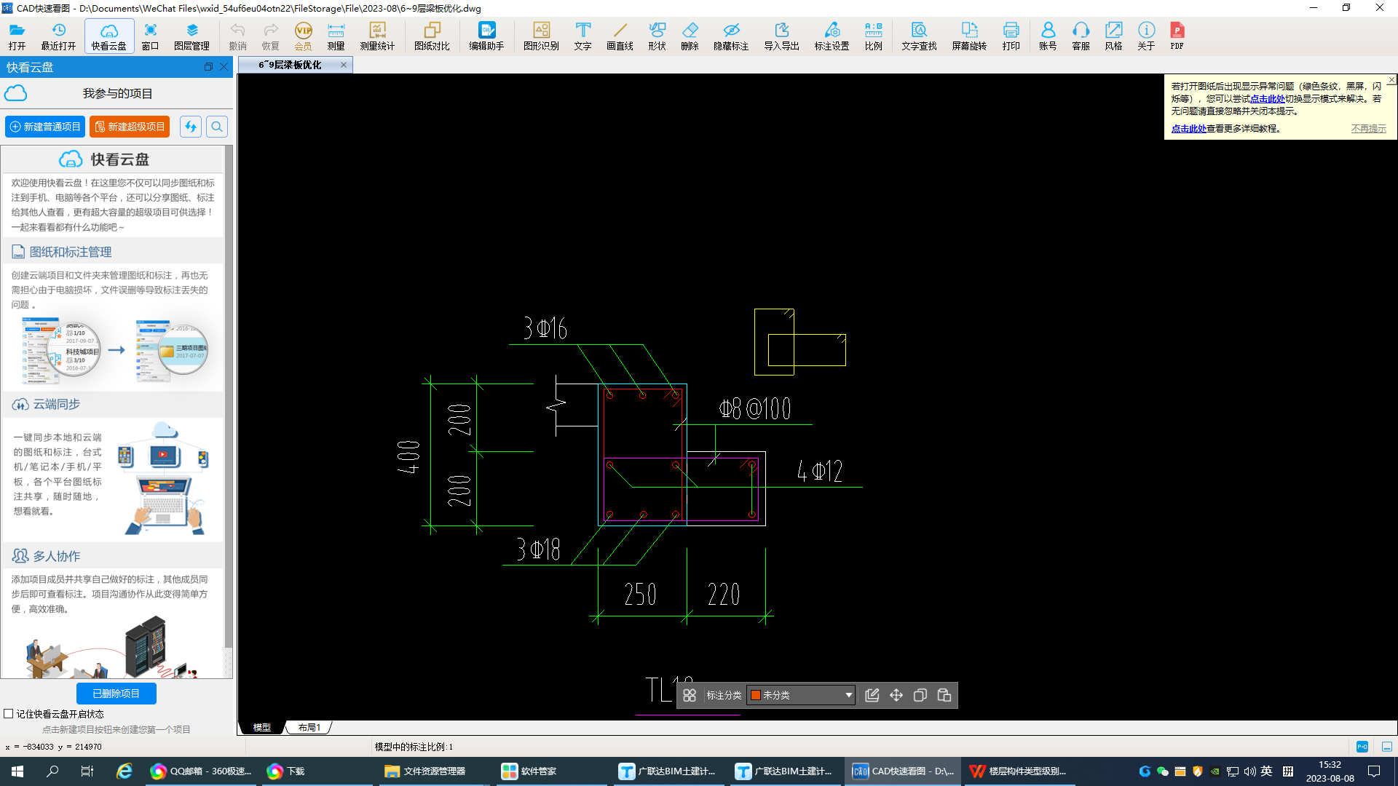Click the orange 未分类 color swatch
This screenshot has height=786, width=1398.
(756, 695)
